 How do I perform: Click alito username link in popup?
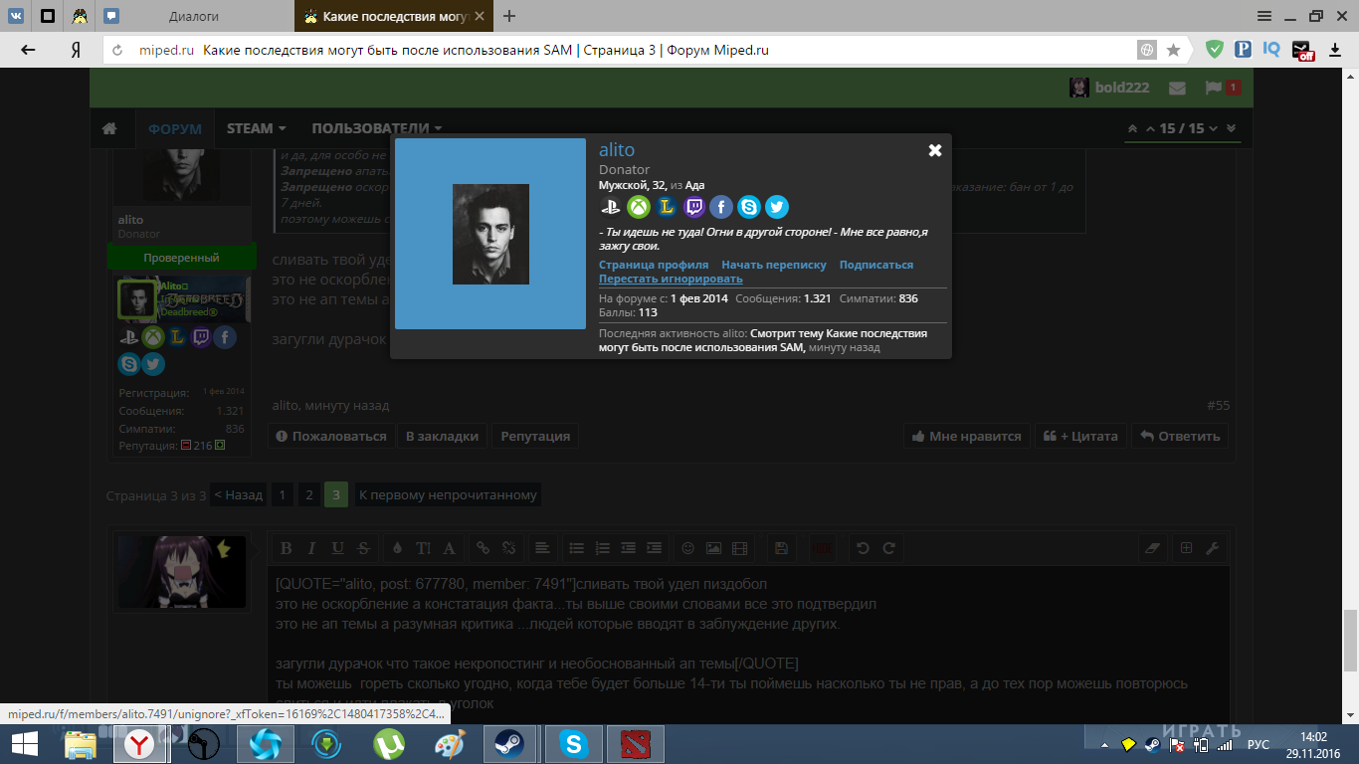coord(617,150)
